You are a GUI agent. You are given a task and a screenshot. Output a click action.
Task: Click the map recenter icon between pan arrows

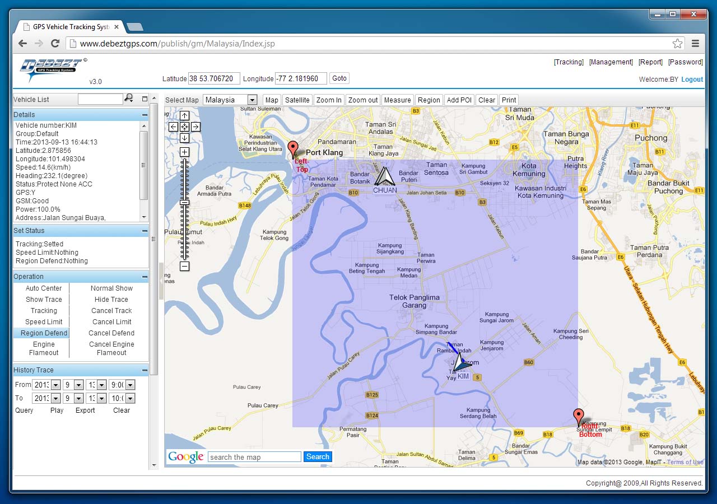point(184,127)
